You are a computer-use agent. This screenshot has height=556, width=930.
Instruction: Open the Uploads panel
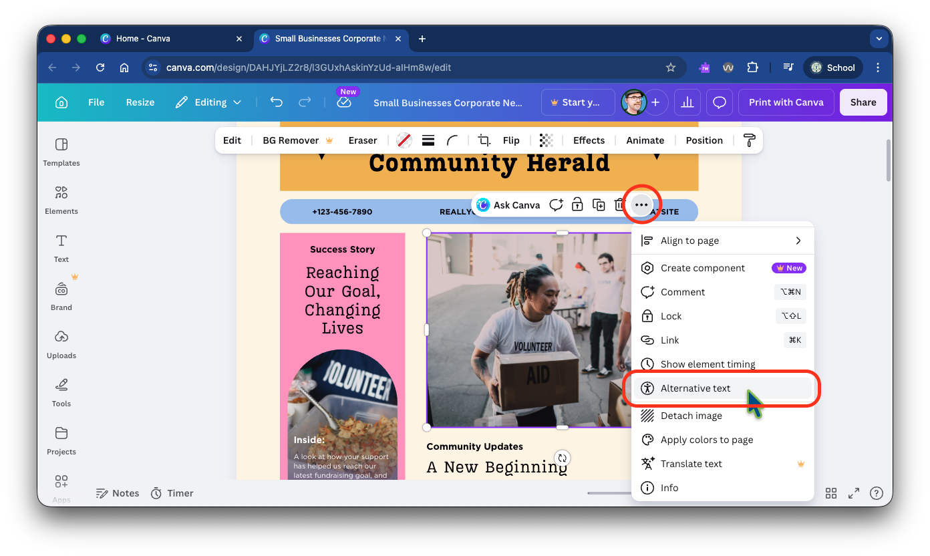point(61,344)
